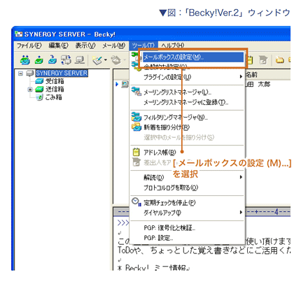Image resolution: width=301 pixels, height=282 pixels.
Task: Open the 表示(V) menu
Action: coord(85,45)
